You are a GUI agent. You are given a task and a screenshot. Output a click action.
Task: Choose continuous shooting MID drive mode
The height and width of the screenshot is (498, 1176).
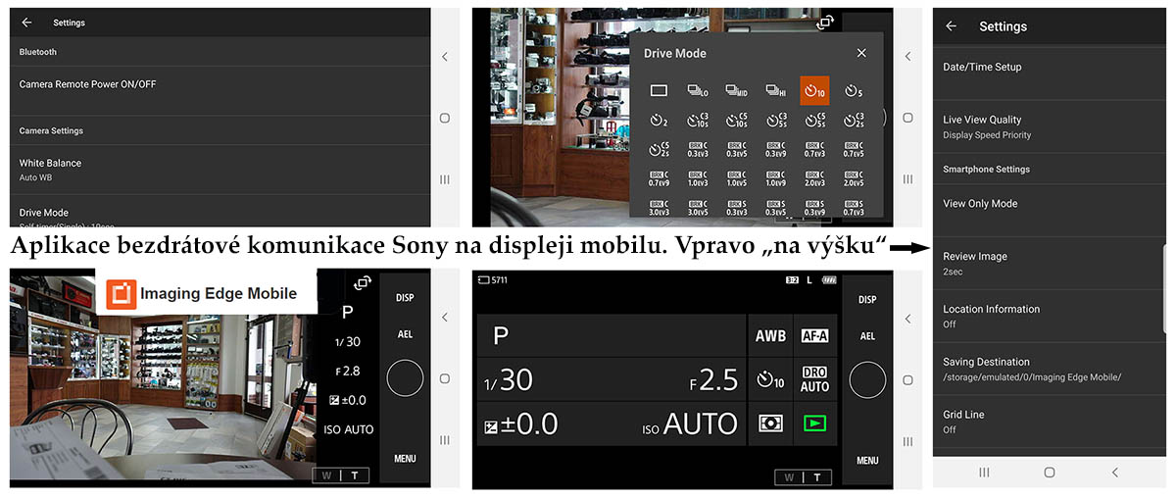point(736,90)
